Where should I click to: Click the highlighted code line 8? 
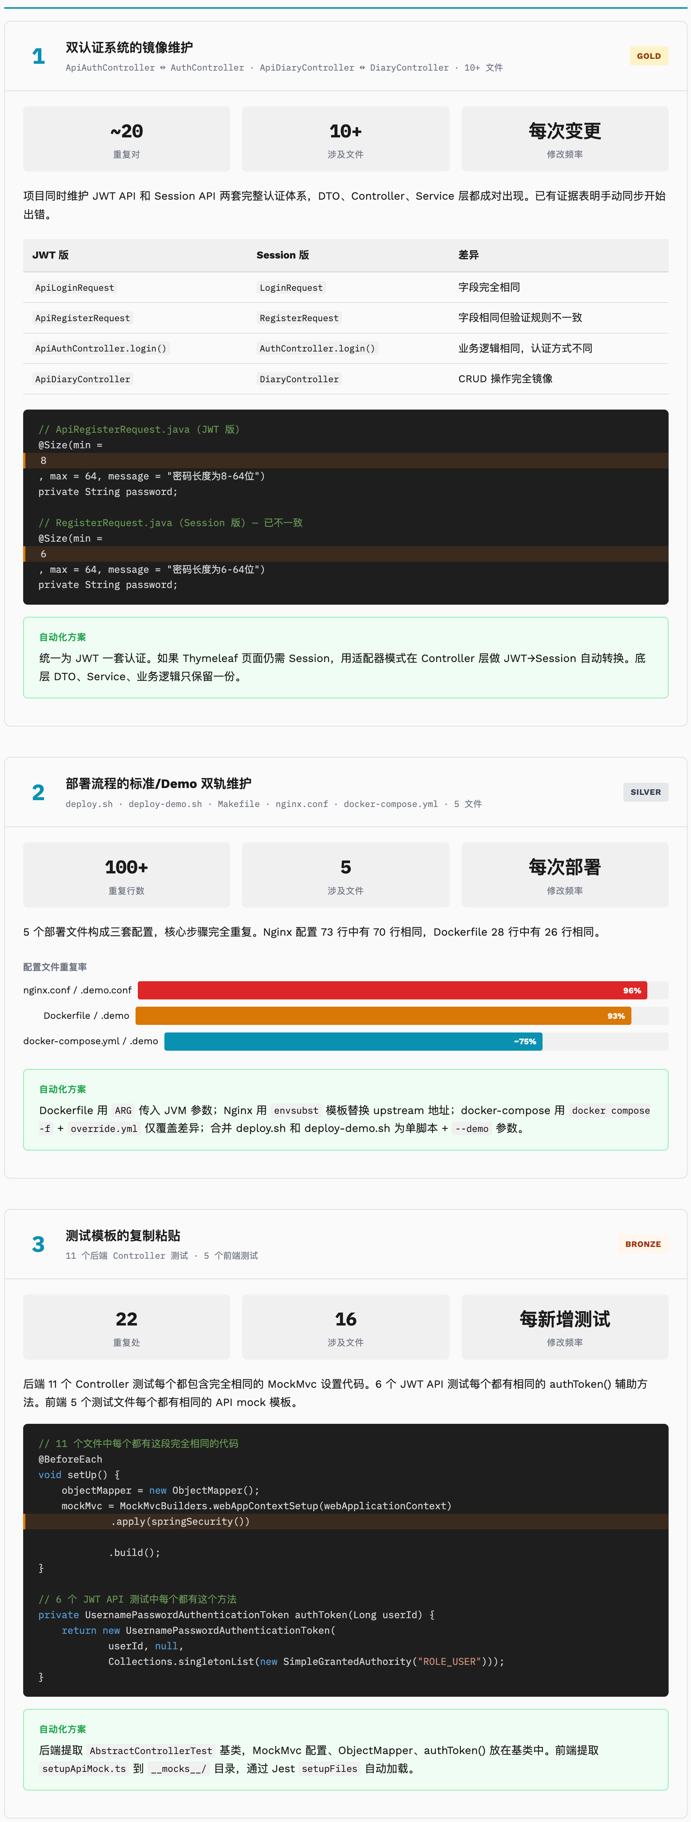[x=346, y=460]
